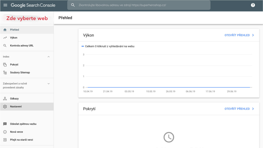The height and width of the screenshot is (148, 263).
Task: Click the info icon beside Nová verze
Action: 5,132
